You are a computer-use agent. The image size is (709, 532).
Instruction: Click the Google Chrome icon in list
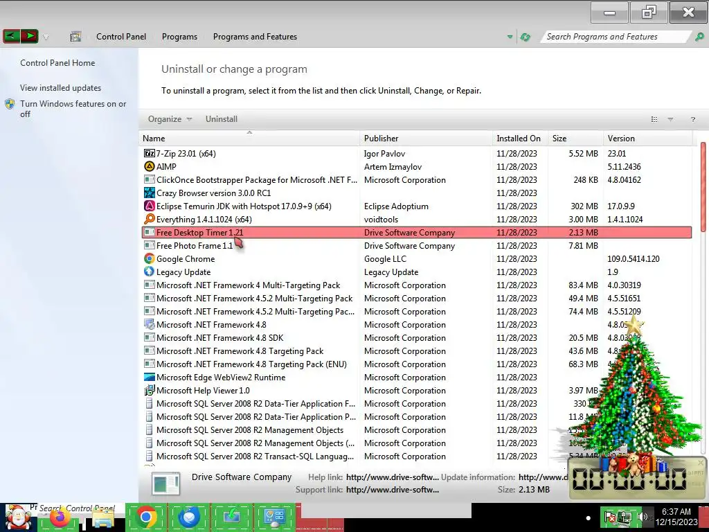150,258
